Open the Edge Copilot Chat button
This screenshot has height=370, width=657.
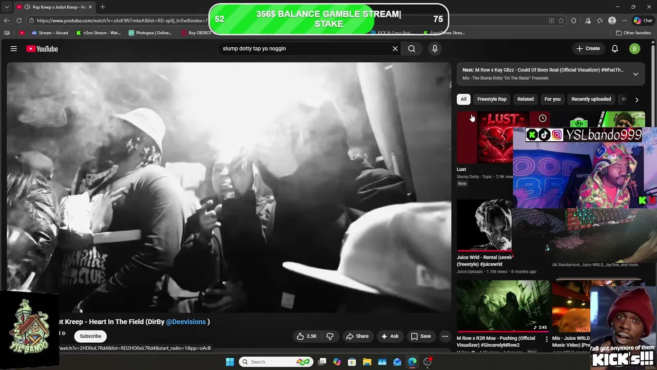click(x=643, y=21)
